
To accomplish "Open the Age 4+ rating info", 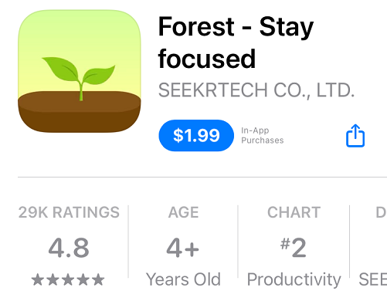I will point(183,245).
